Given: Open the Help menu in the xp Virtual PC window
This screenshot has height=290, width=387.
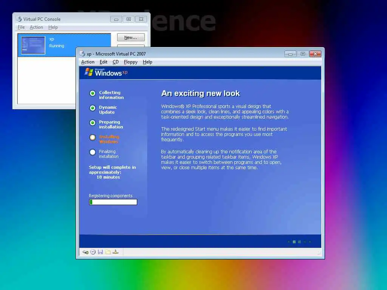Looking at the screenshot, I should click(147, 62).
